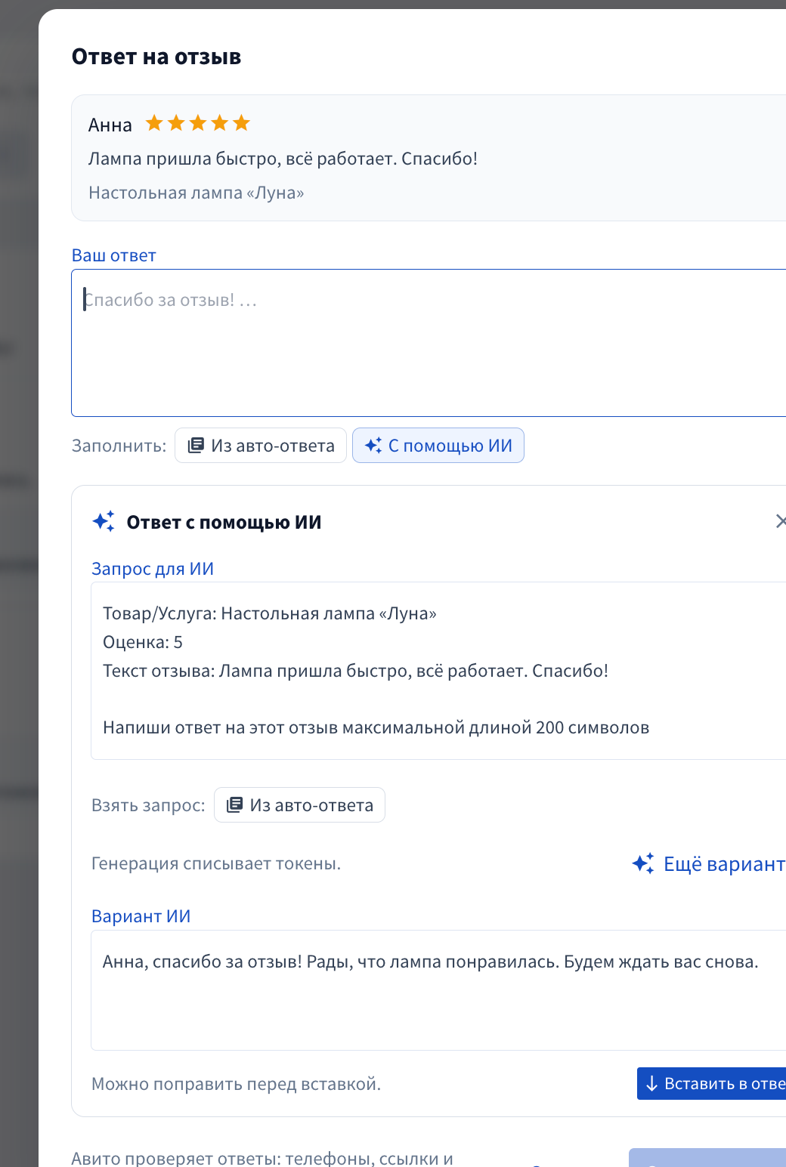Click the "Ваш ответ" field label
Screen dimensions: 786x1167
pos(114,255)
